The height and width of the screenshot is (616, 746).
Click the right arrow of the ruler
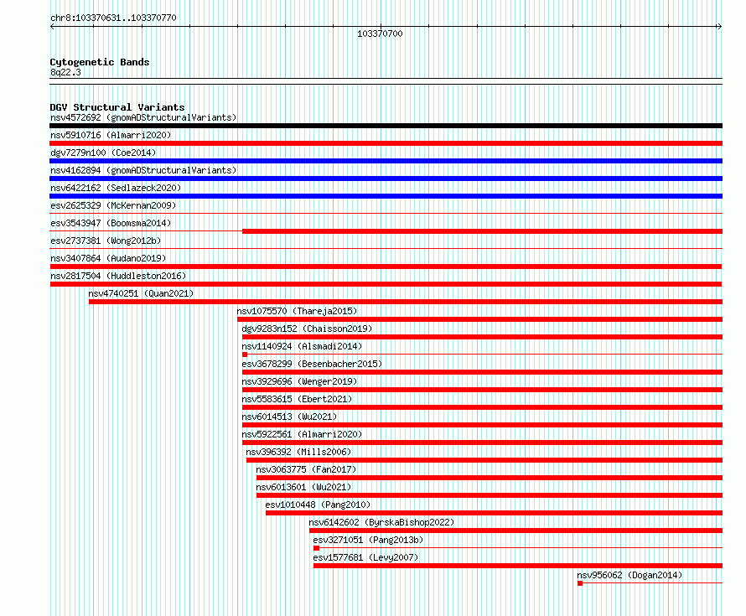coord(719,27)
